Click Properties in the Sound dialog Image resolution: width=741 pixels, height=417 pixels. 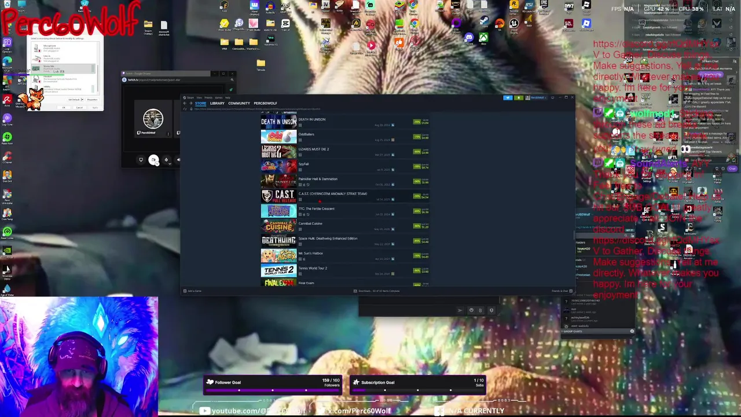92,100
